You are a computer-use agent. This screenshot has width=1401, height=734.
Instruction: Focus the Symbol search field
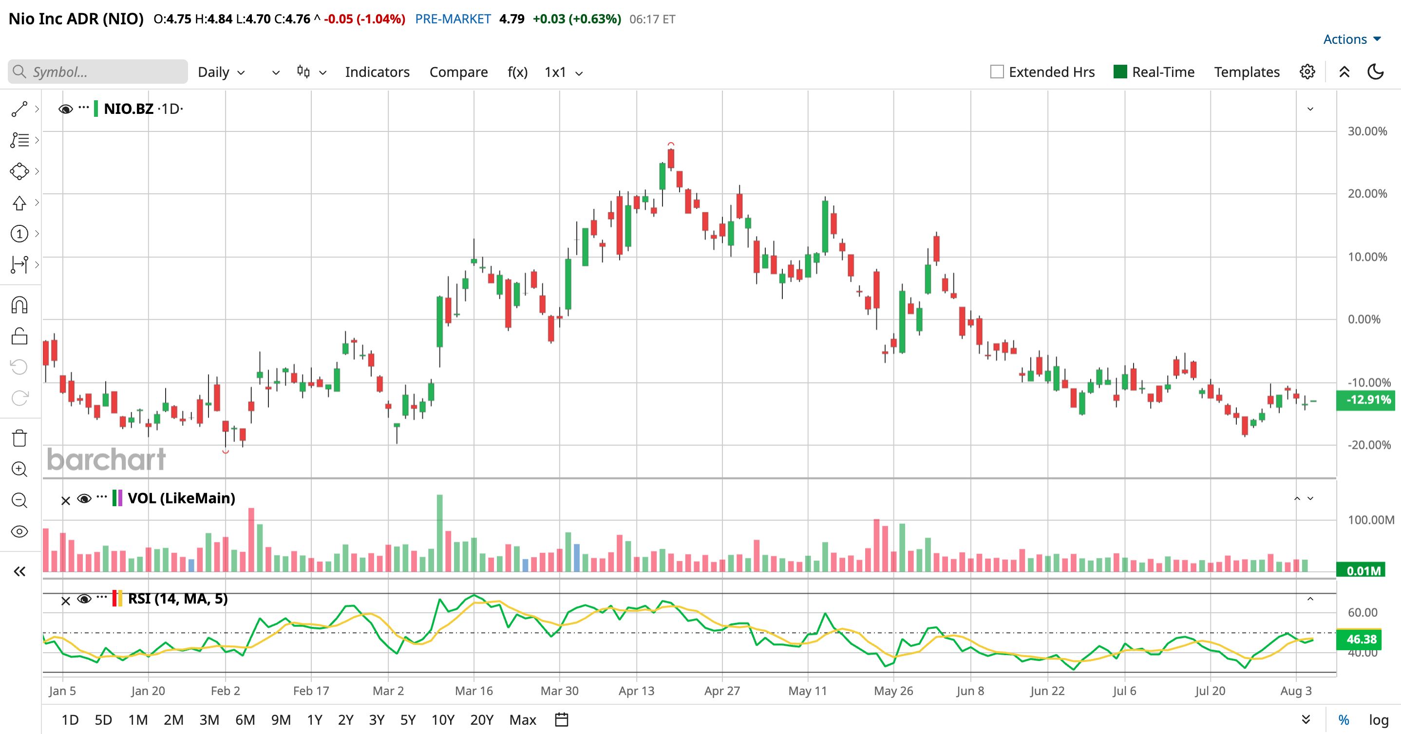98,72
